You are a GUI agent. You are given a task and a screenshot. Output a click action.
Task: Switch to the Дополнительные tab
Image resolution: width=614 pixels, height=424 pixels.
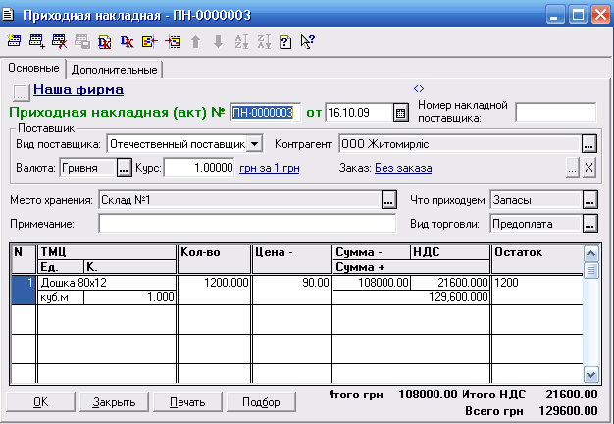[114, 70]
